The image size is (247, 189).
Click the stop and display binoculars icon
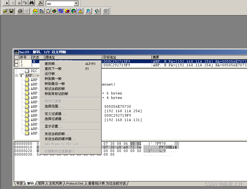[x=25, y=3]
